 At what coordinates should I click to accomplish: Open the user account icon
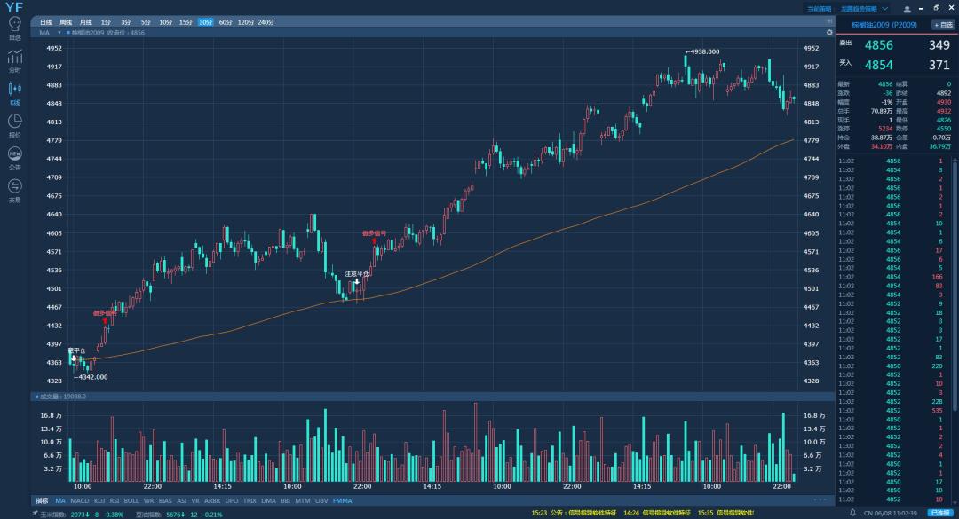(x=907, y=9)
